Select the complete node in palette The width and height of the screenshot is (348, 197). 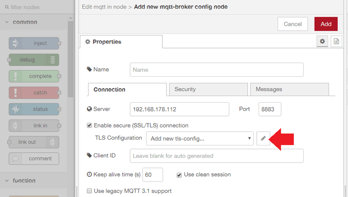pyautogui.click(x=34, y=76)
